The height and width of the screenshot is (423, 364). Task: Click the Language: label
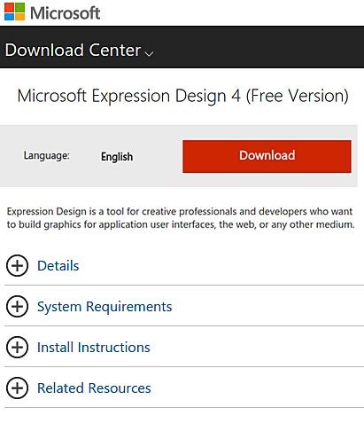point(47,155)
